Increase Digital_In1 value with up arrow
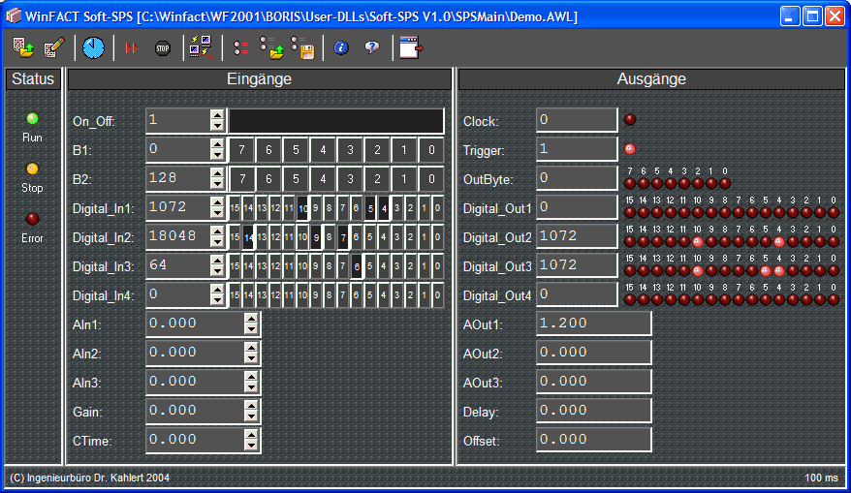 217,201
